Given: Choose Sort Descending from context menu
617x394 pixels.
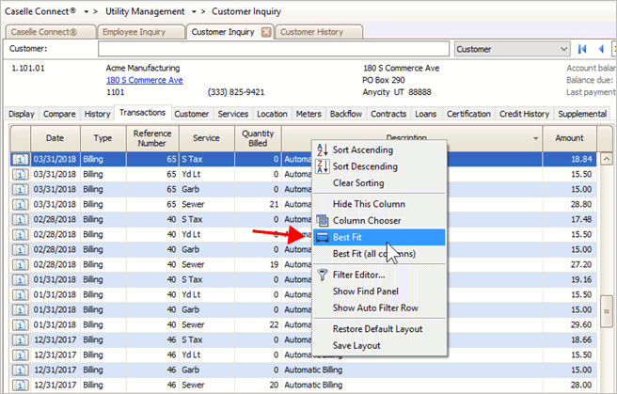Looking at the screenshot, I should (x=381, y=166).
